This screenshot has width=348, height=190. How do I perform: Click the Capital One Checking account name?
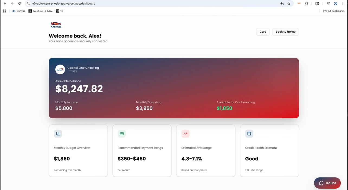pyautogui.click(x=83, y=68)
